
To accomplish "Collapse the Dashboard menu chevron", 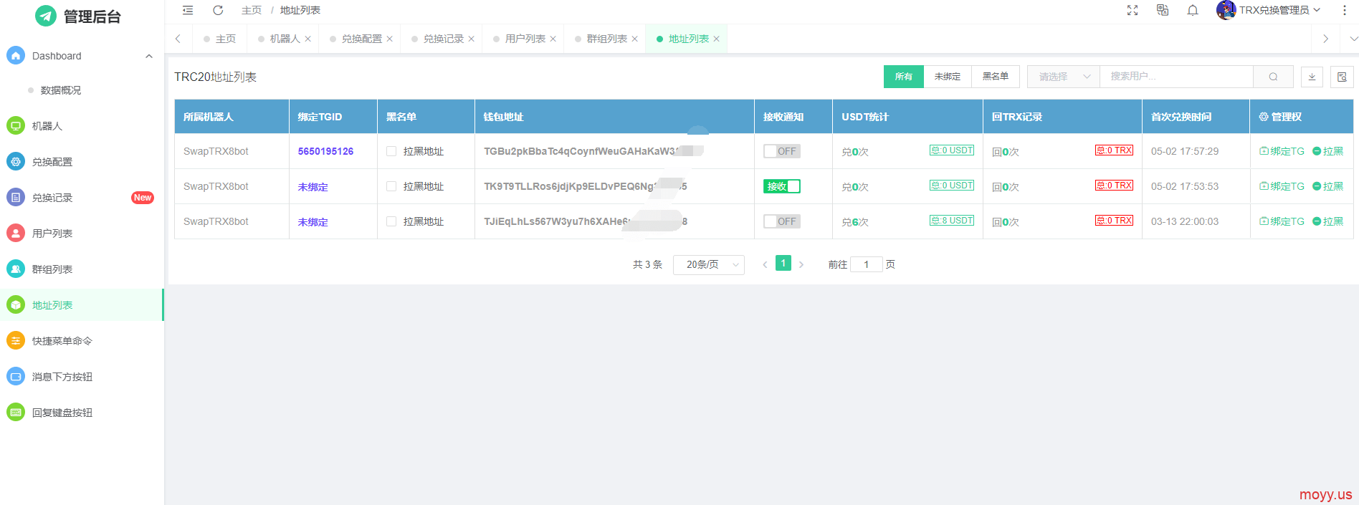I will (149, 56).
